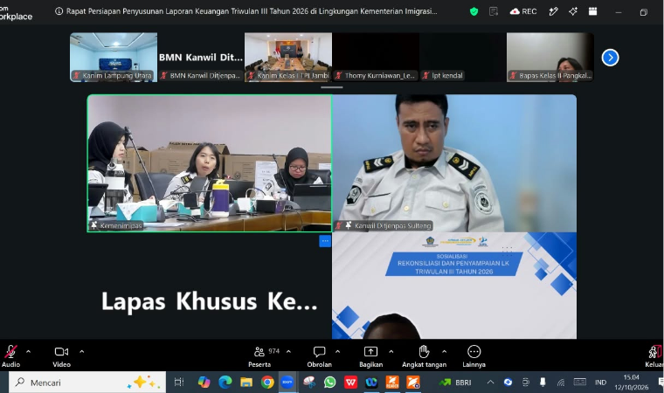Select the lpt kendal thumbnail
Screen dimensions: 664x393
click(463, 57)
